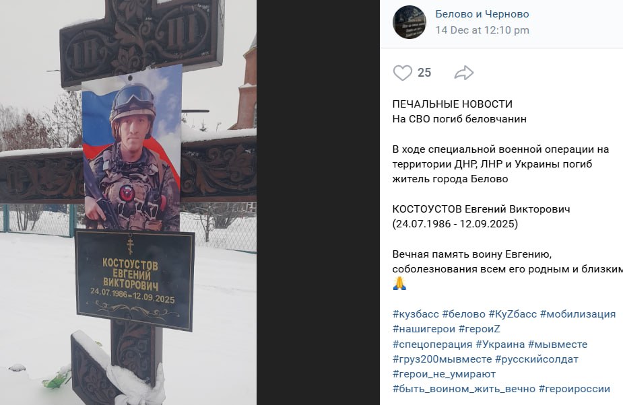623x405 pixels.
Task: Follow the #нашигерои hashtag
Action: pyautogui.click(x=424, y=329)
